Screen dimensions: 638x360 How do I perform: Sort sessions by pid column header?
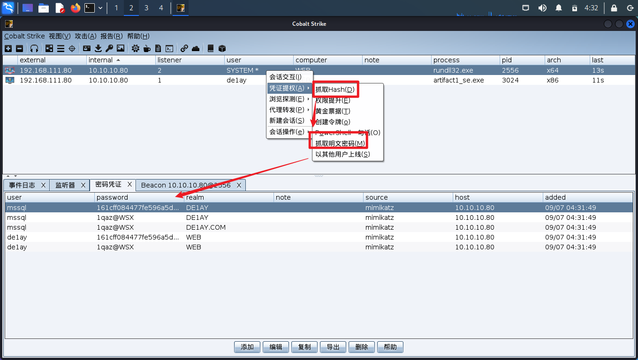[x=522, y=60]
